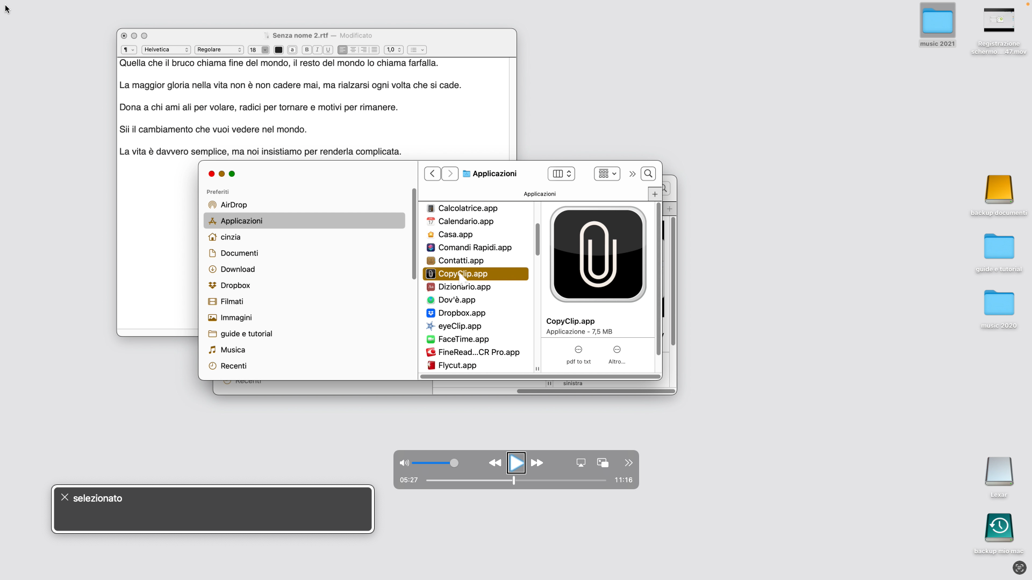This screenshot has height=580, width=1032.
Task: Open cinzia home folder in sidebar
Action: pyautogui.click(x=304, y=237)
